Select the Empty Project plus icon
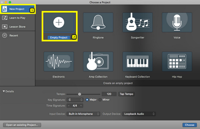The width and height of the screenshot is (200, 129). (x=59, y=22)
